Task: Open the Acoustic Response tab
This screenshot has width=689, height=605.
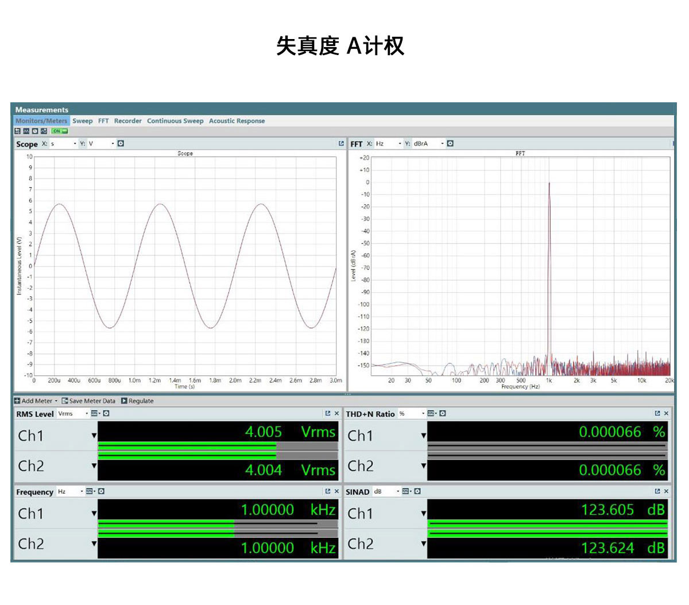Action: (237, 121)
